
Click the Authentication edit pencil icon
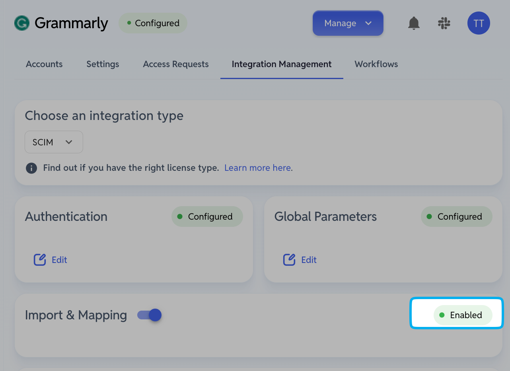pos(40,260)
